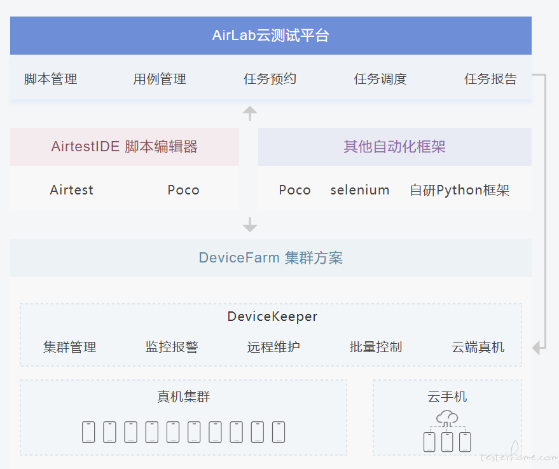Select 集群管理 in DeviceKeeper

69,347
